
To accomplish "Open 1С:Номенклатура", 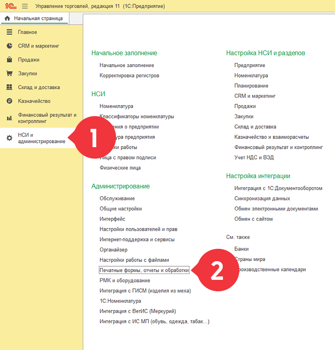I will coord(120,301).
